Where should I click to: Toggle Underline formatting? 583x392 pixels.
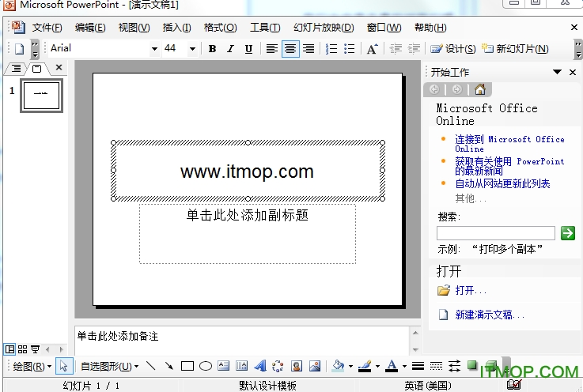point(248,49)
